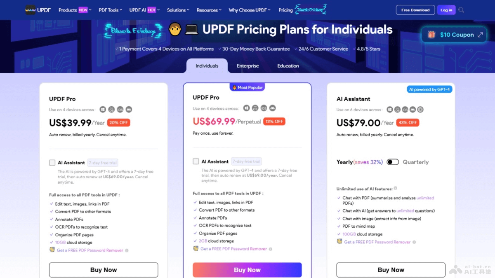Open the Solutions dropdown

pyautogui.click(x=177, y=9)
